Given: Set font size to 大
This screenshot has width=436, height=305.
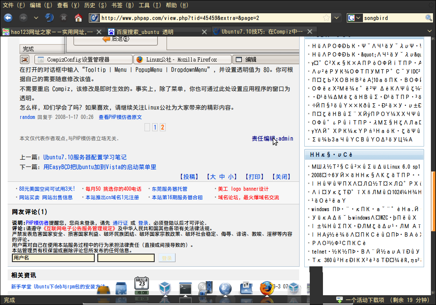Looking at the screenshot, I should [x=213, y=177].
